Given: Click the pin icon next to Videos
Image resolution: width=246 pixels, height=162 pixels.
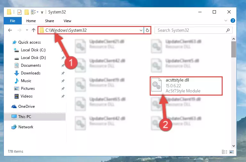Looking at the screenshot, I should tap(63, 96).
